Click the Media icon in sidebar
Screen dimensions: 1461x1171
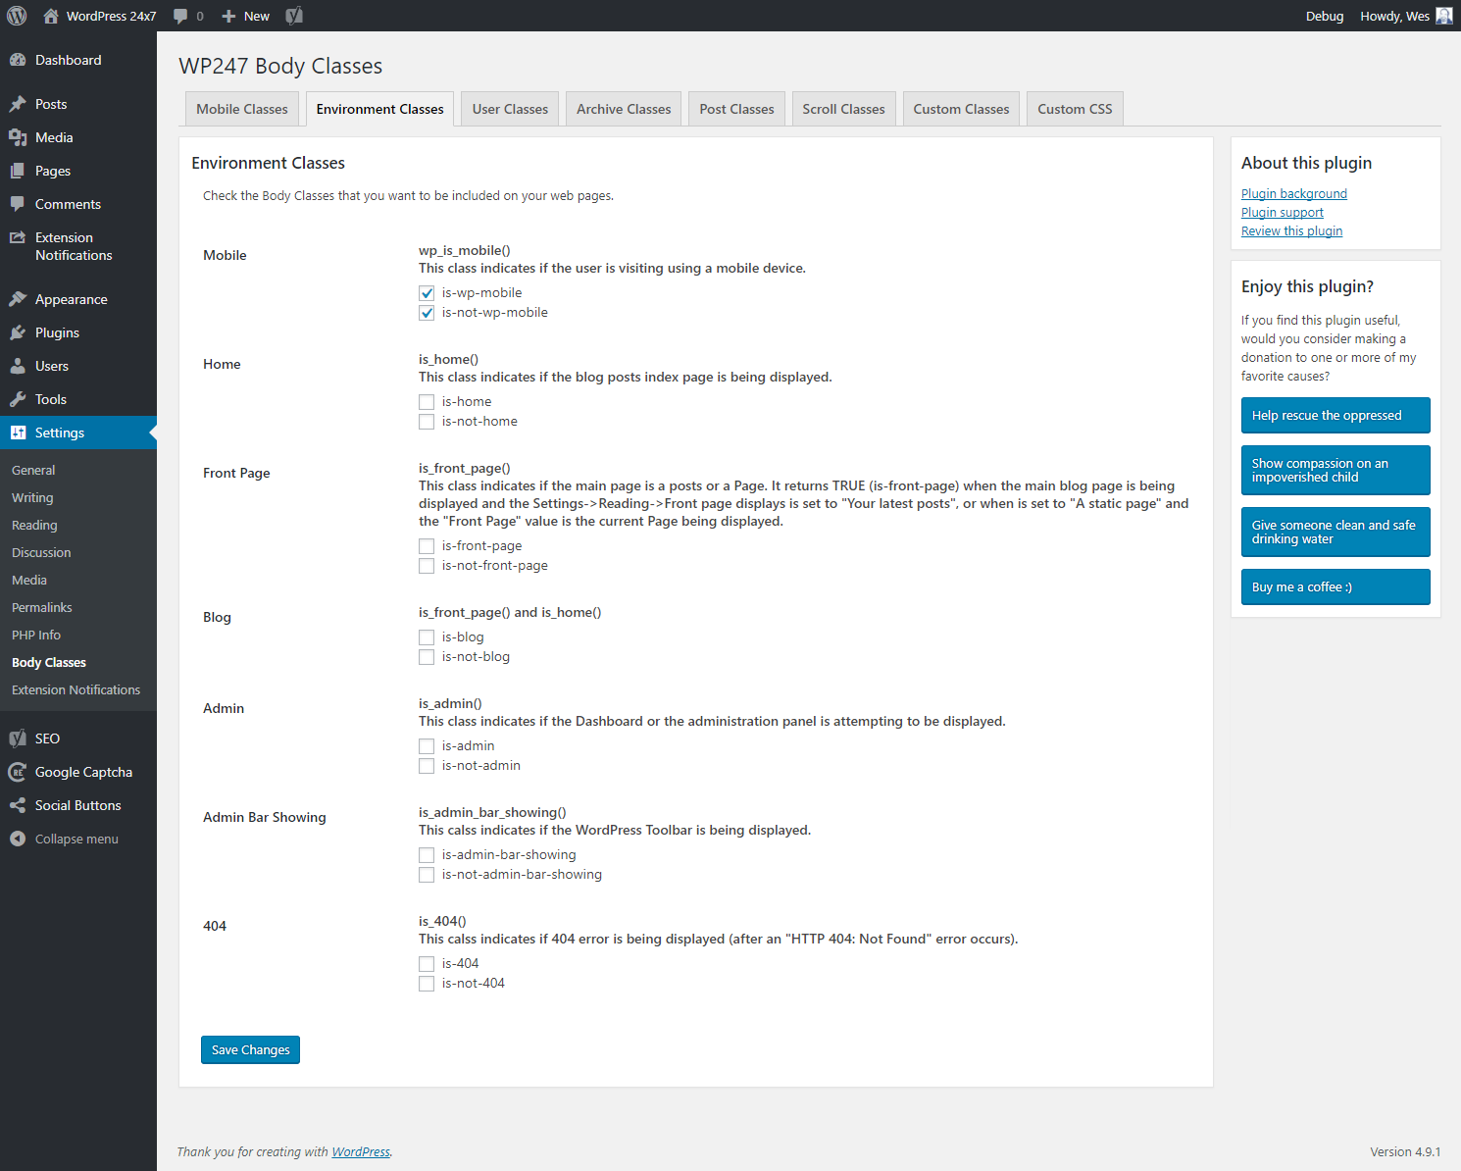coord(18,137)
